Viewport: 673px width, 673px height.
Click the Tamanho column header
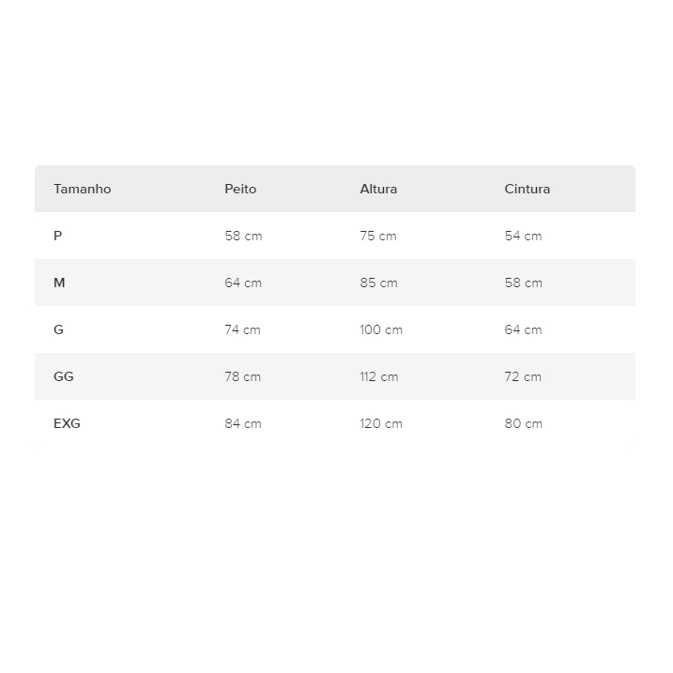click(x=82, y=189)
